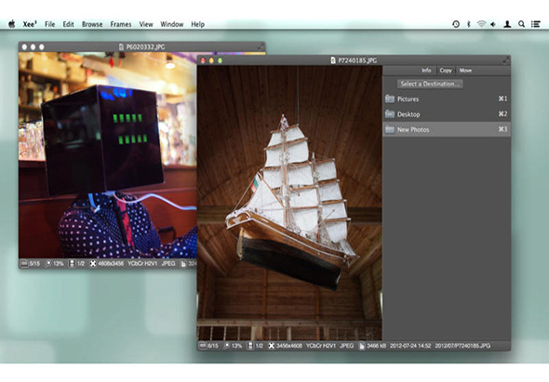Click the Time Machine menu bar icon
549x382 pixels.
pyautogui.click(x=456, y=24)
